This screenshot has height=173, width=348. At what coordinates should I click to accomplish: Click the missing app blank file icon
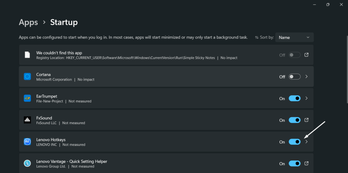[x=27, y=55]
